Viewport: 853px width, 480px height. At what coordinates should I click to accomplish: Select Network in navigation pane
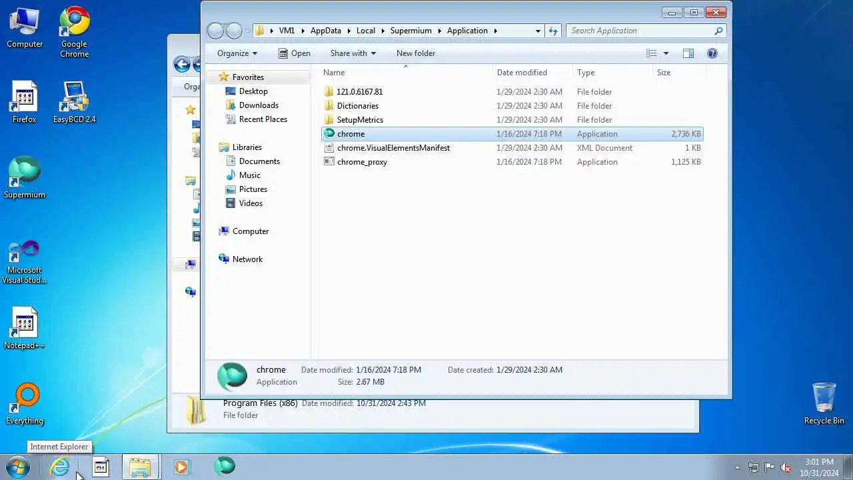pyautogui.click(x=247, y=259)
